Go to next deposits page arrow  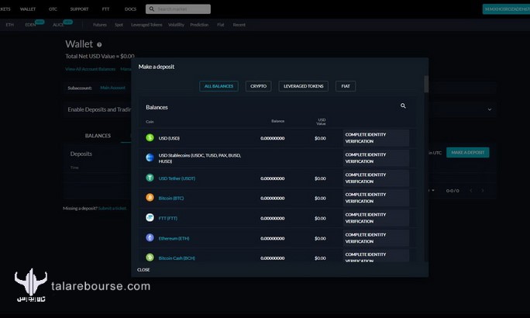coord(483,191)
